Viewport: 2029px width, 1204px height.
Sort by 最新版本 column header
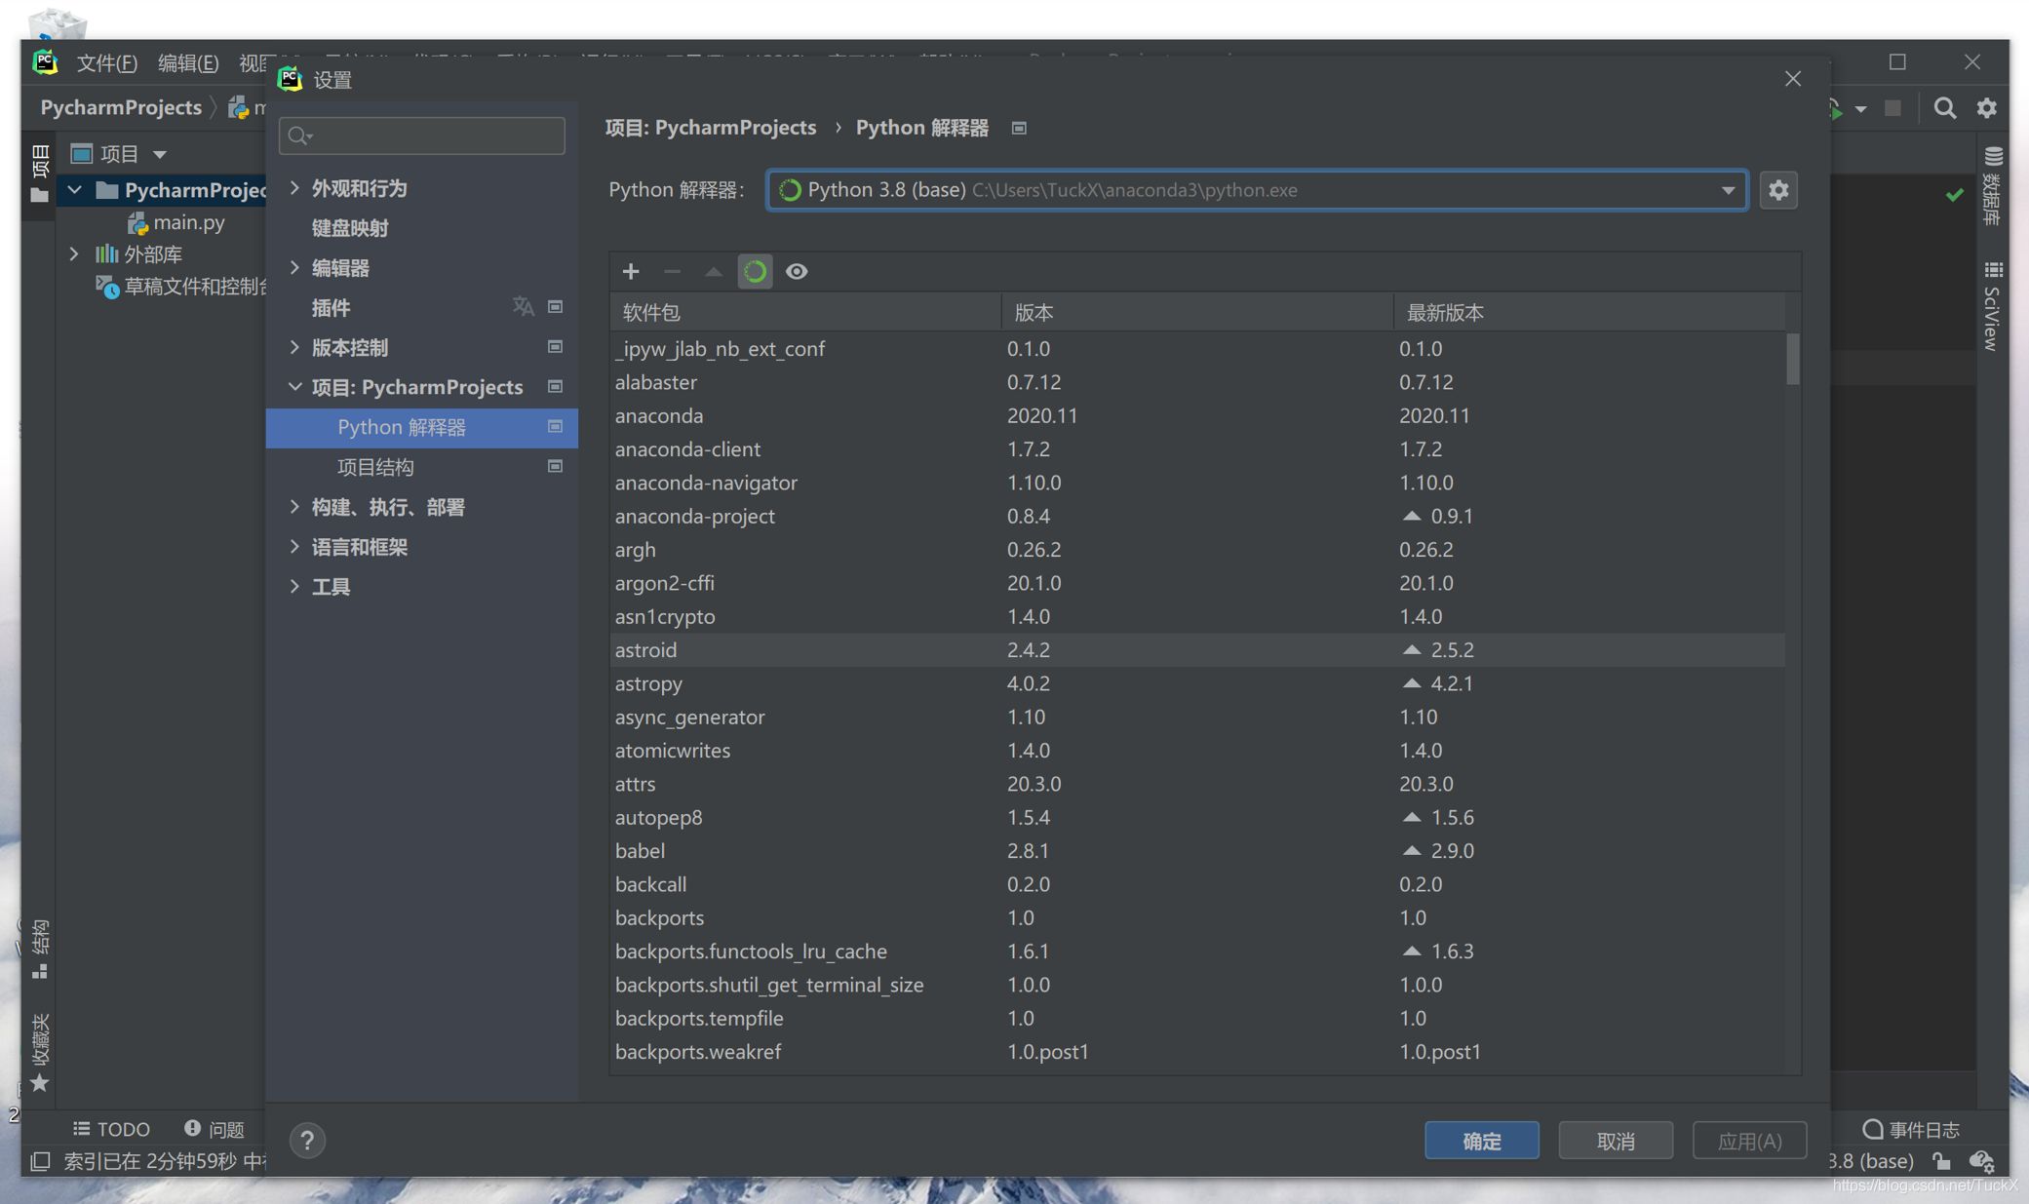tap(1587, 312)
